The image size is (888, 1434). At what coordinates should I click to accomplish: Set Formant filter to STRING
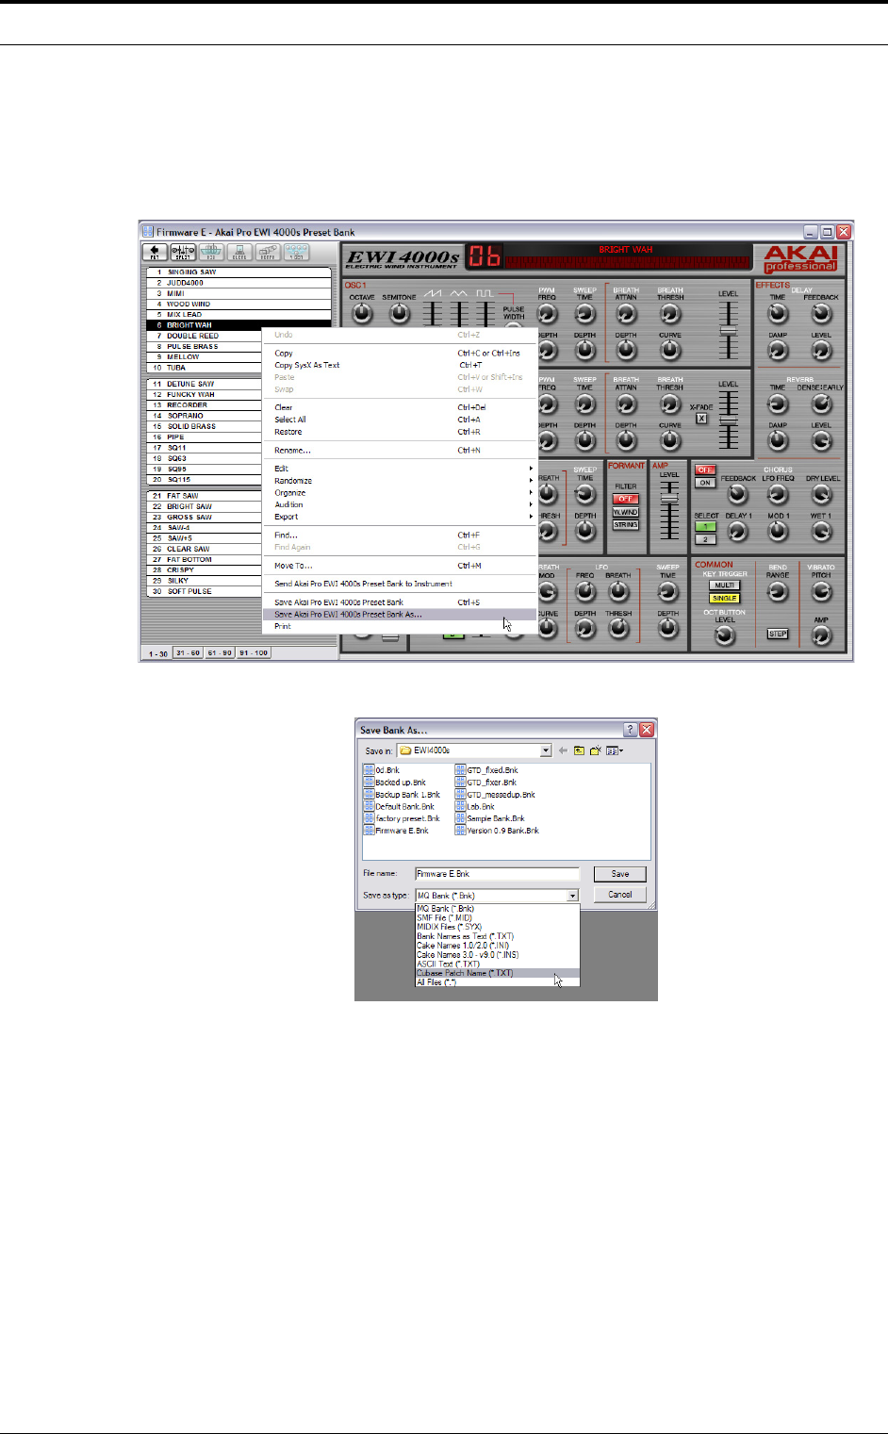[626, 524]
